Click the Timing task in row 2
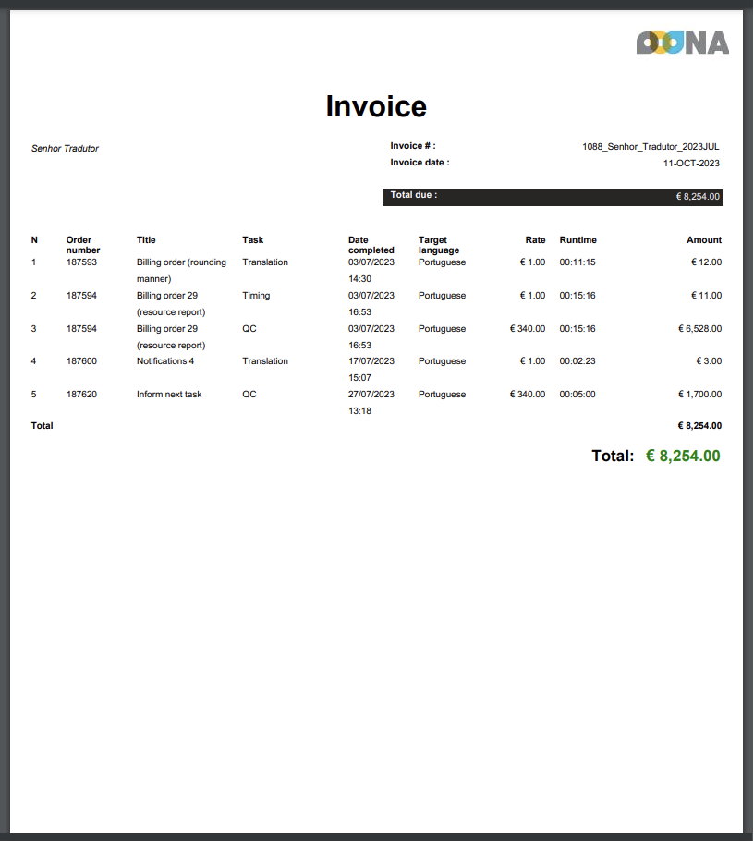Viewport: 754px width, 841px height. point(256,296)
